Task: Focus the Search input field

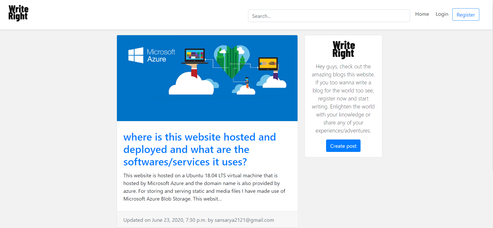Action: click(x=329, y=16)
